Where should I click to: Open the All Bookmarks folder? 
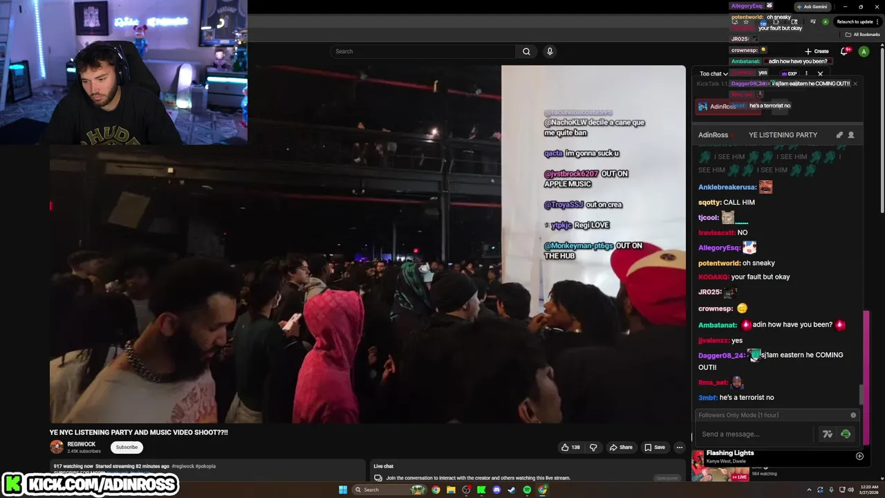863,34
